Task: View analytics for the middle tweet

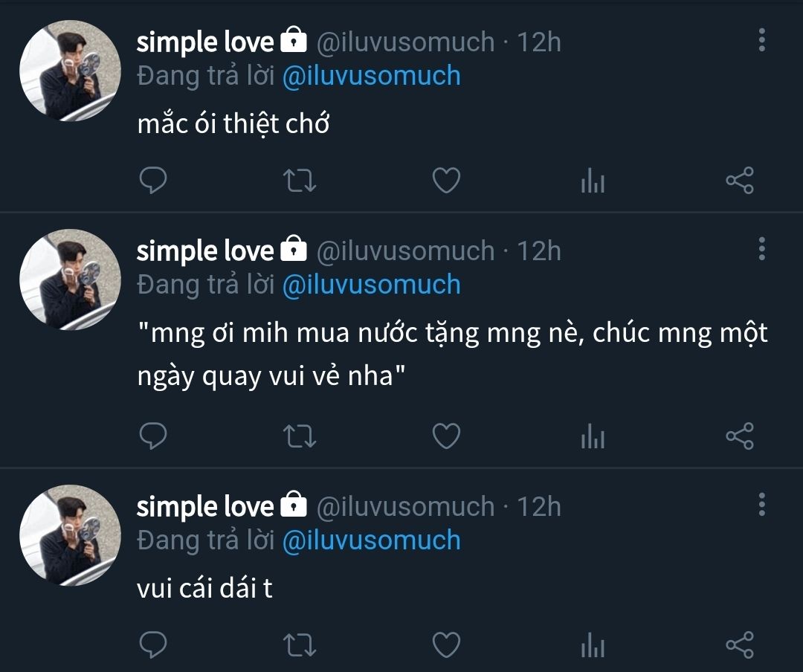Action: 593,436
